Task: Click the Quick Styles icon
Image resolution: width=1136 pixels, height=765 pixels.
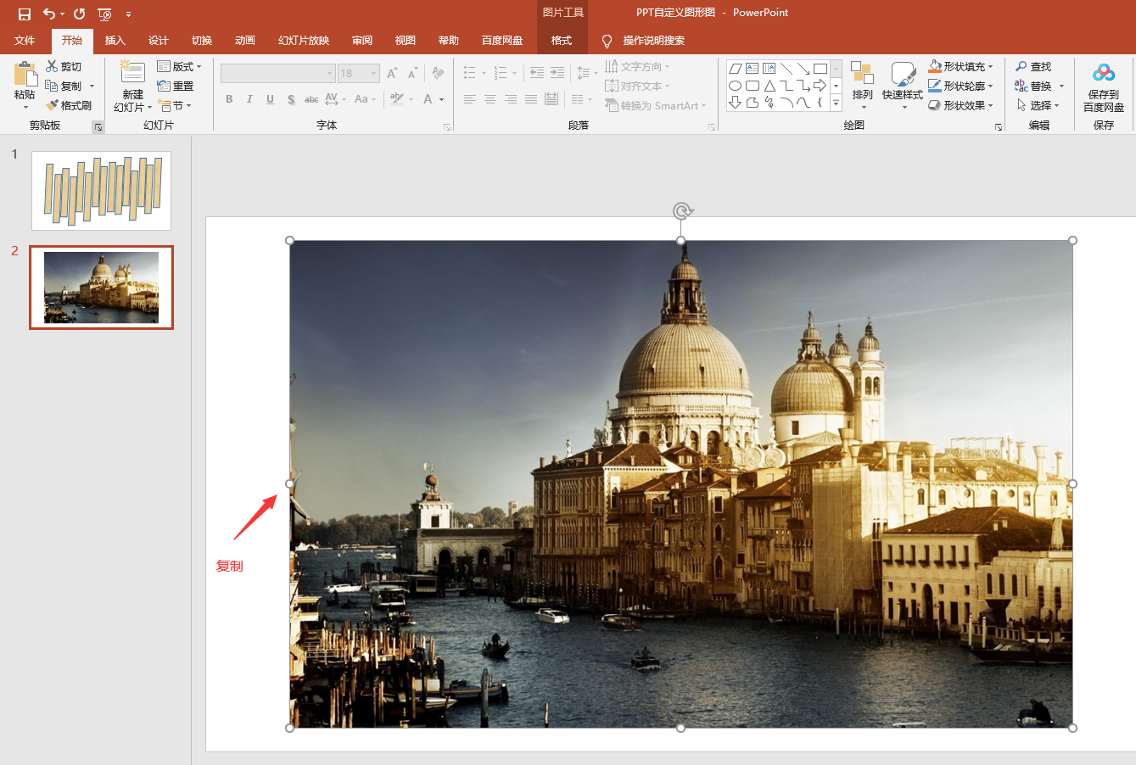Action: click(x=903, y=74)
